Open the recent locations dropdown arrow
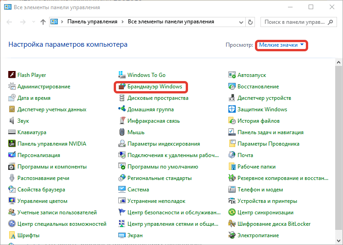 pos(33,22)
